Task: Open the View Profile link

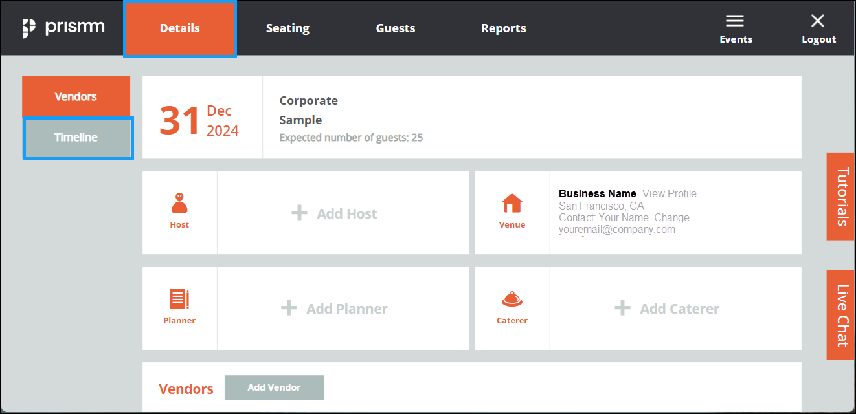Action: (x=670, y=193)
